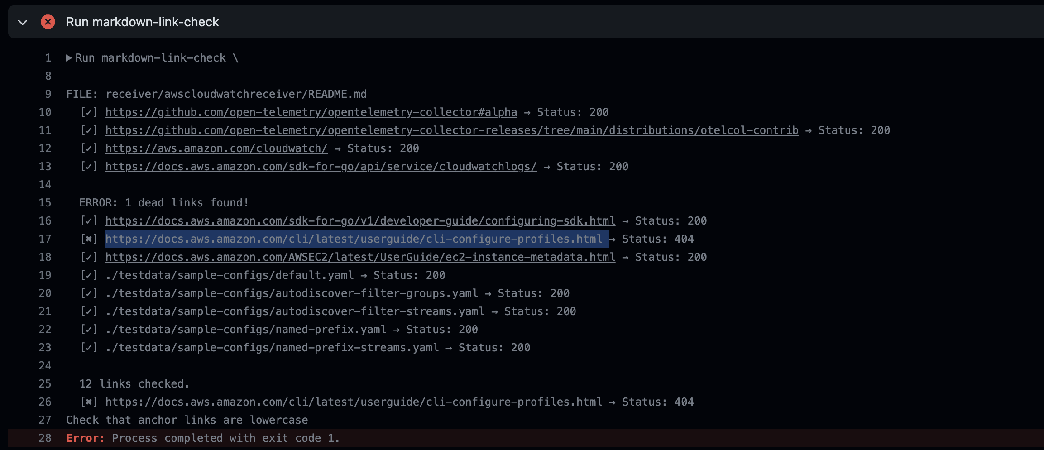Viewport: 1044px width, 450px height.
Task: Click line number 28 on the error line
Action: click(45, 438)
